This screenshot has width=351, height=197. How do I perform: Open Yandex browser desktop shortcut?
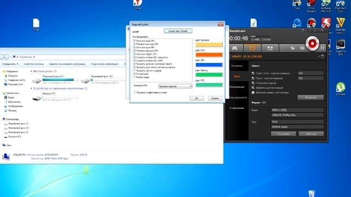coord(138,4)
